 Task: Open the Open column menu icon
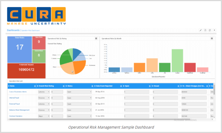click(x=150, y=86)
